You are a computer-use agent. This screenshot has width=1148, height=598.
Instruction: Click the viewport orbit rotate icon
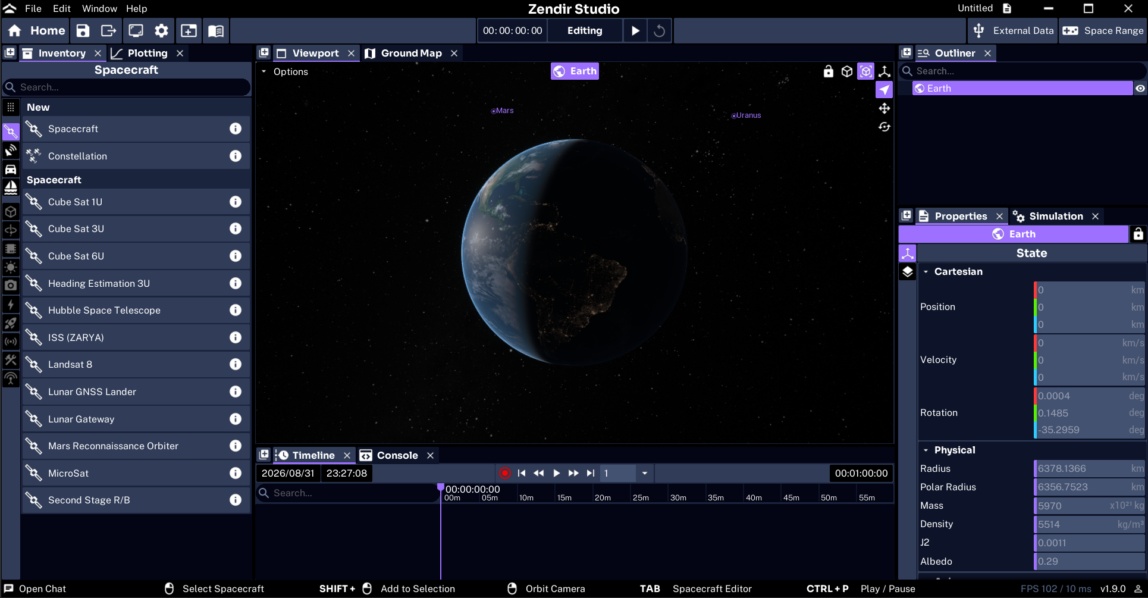coord(884,127)
